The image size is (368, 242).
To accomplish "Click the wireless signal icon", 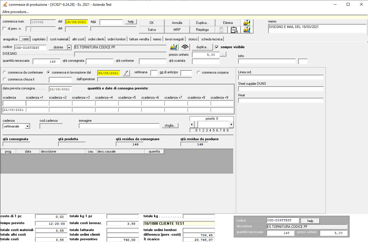I will point(185,47).
